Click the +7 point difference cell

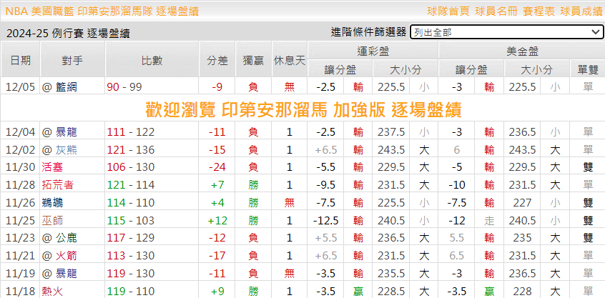tap(217, 184)
